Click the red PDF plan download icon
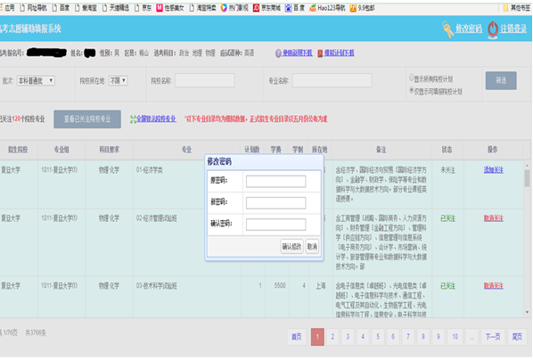Viewport: 533px width, 360px height. pyautogui.click(x=320, y=53)
